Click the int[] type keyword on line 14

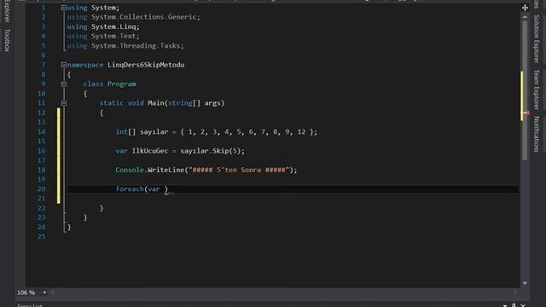125,132
